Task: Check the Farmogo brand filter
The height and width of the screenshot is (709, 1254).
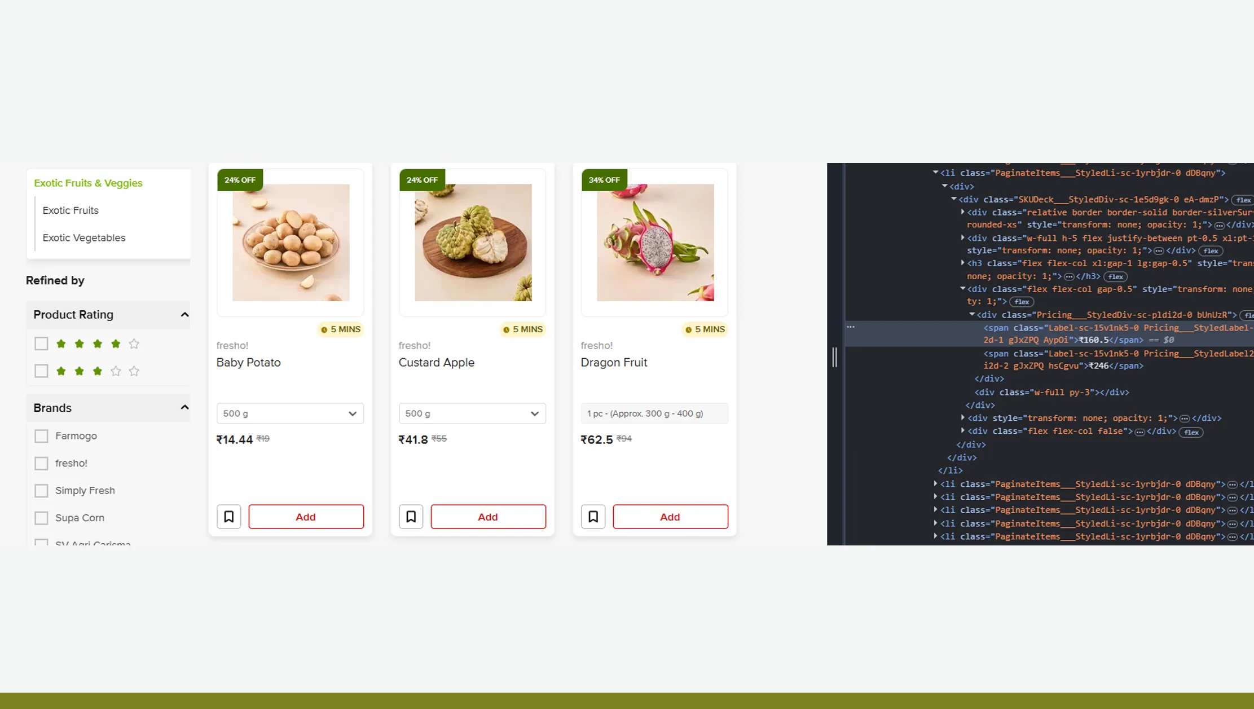Action: point(41,435)
